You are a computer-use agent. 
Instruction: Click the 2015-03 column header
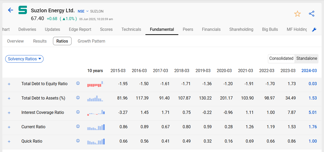118,71
